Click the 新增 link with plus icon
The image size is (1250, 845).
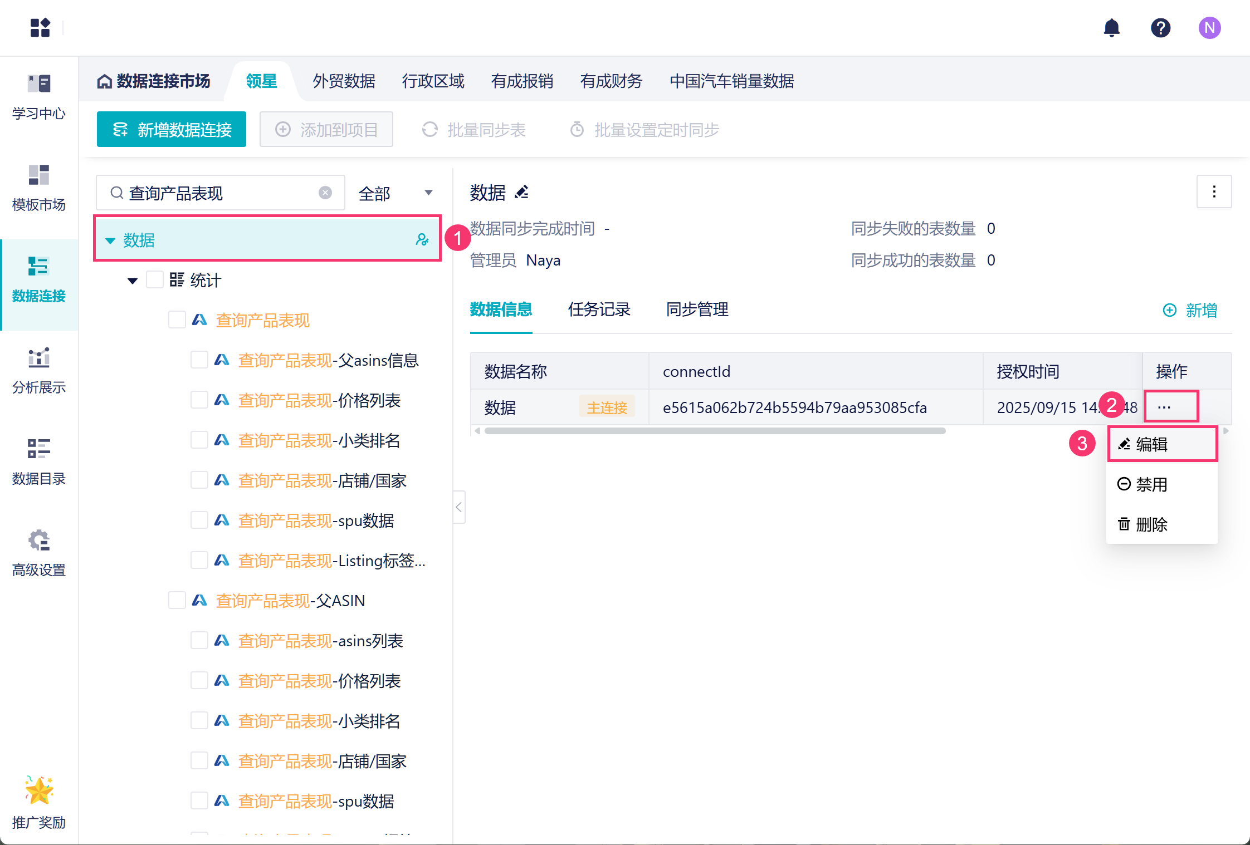point(1190,310)
